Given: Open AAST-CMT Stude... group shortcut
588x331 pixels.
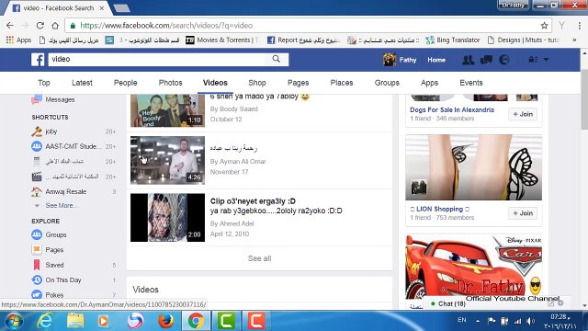Looking at the screenshot, I should [73, 146].
